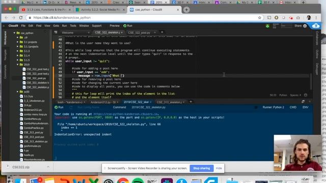
Task: Switch to CSE_313_skeleton console tab
Action: [170, 102]
